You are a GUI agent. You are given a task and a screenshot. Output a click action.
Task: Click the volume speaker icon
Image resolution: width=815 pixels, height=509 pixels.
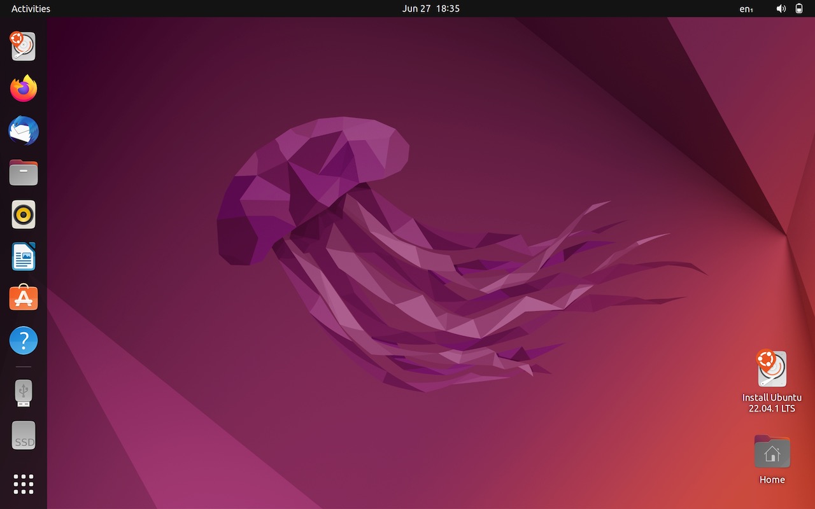[x=781, y=9]
